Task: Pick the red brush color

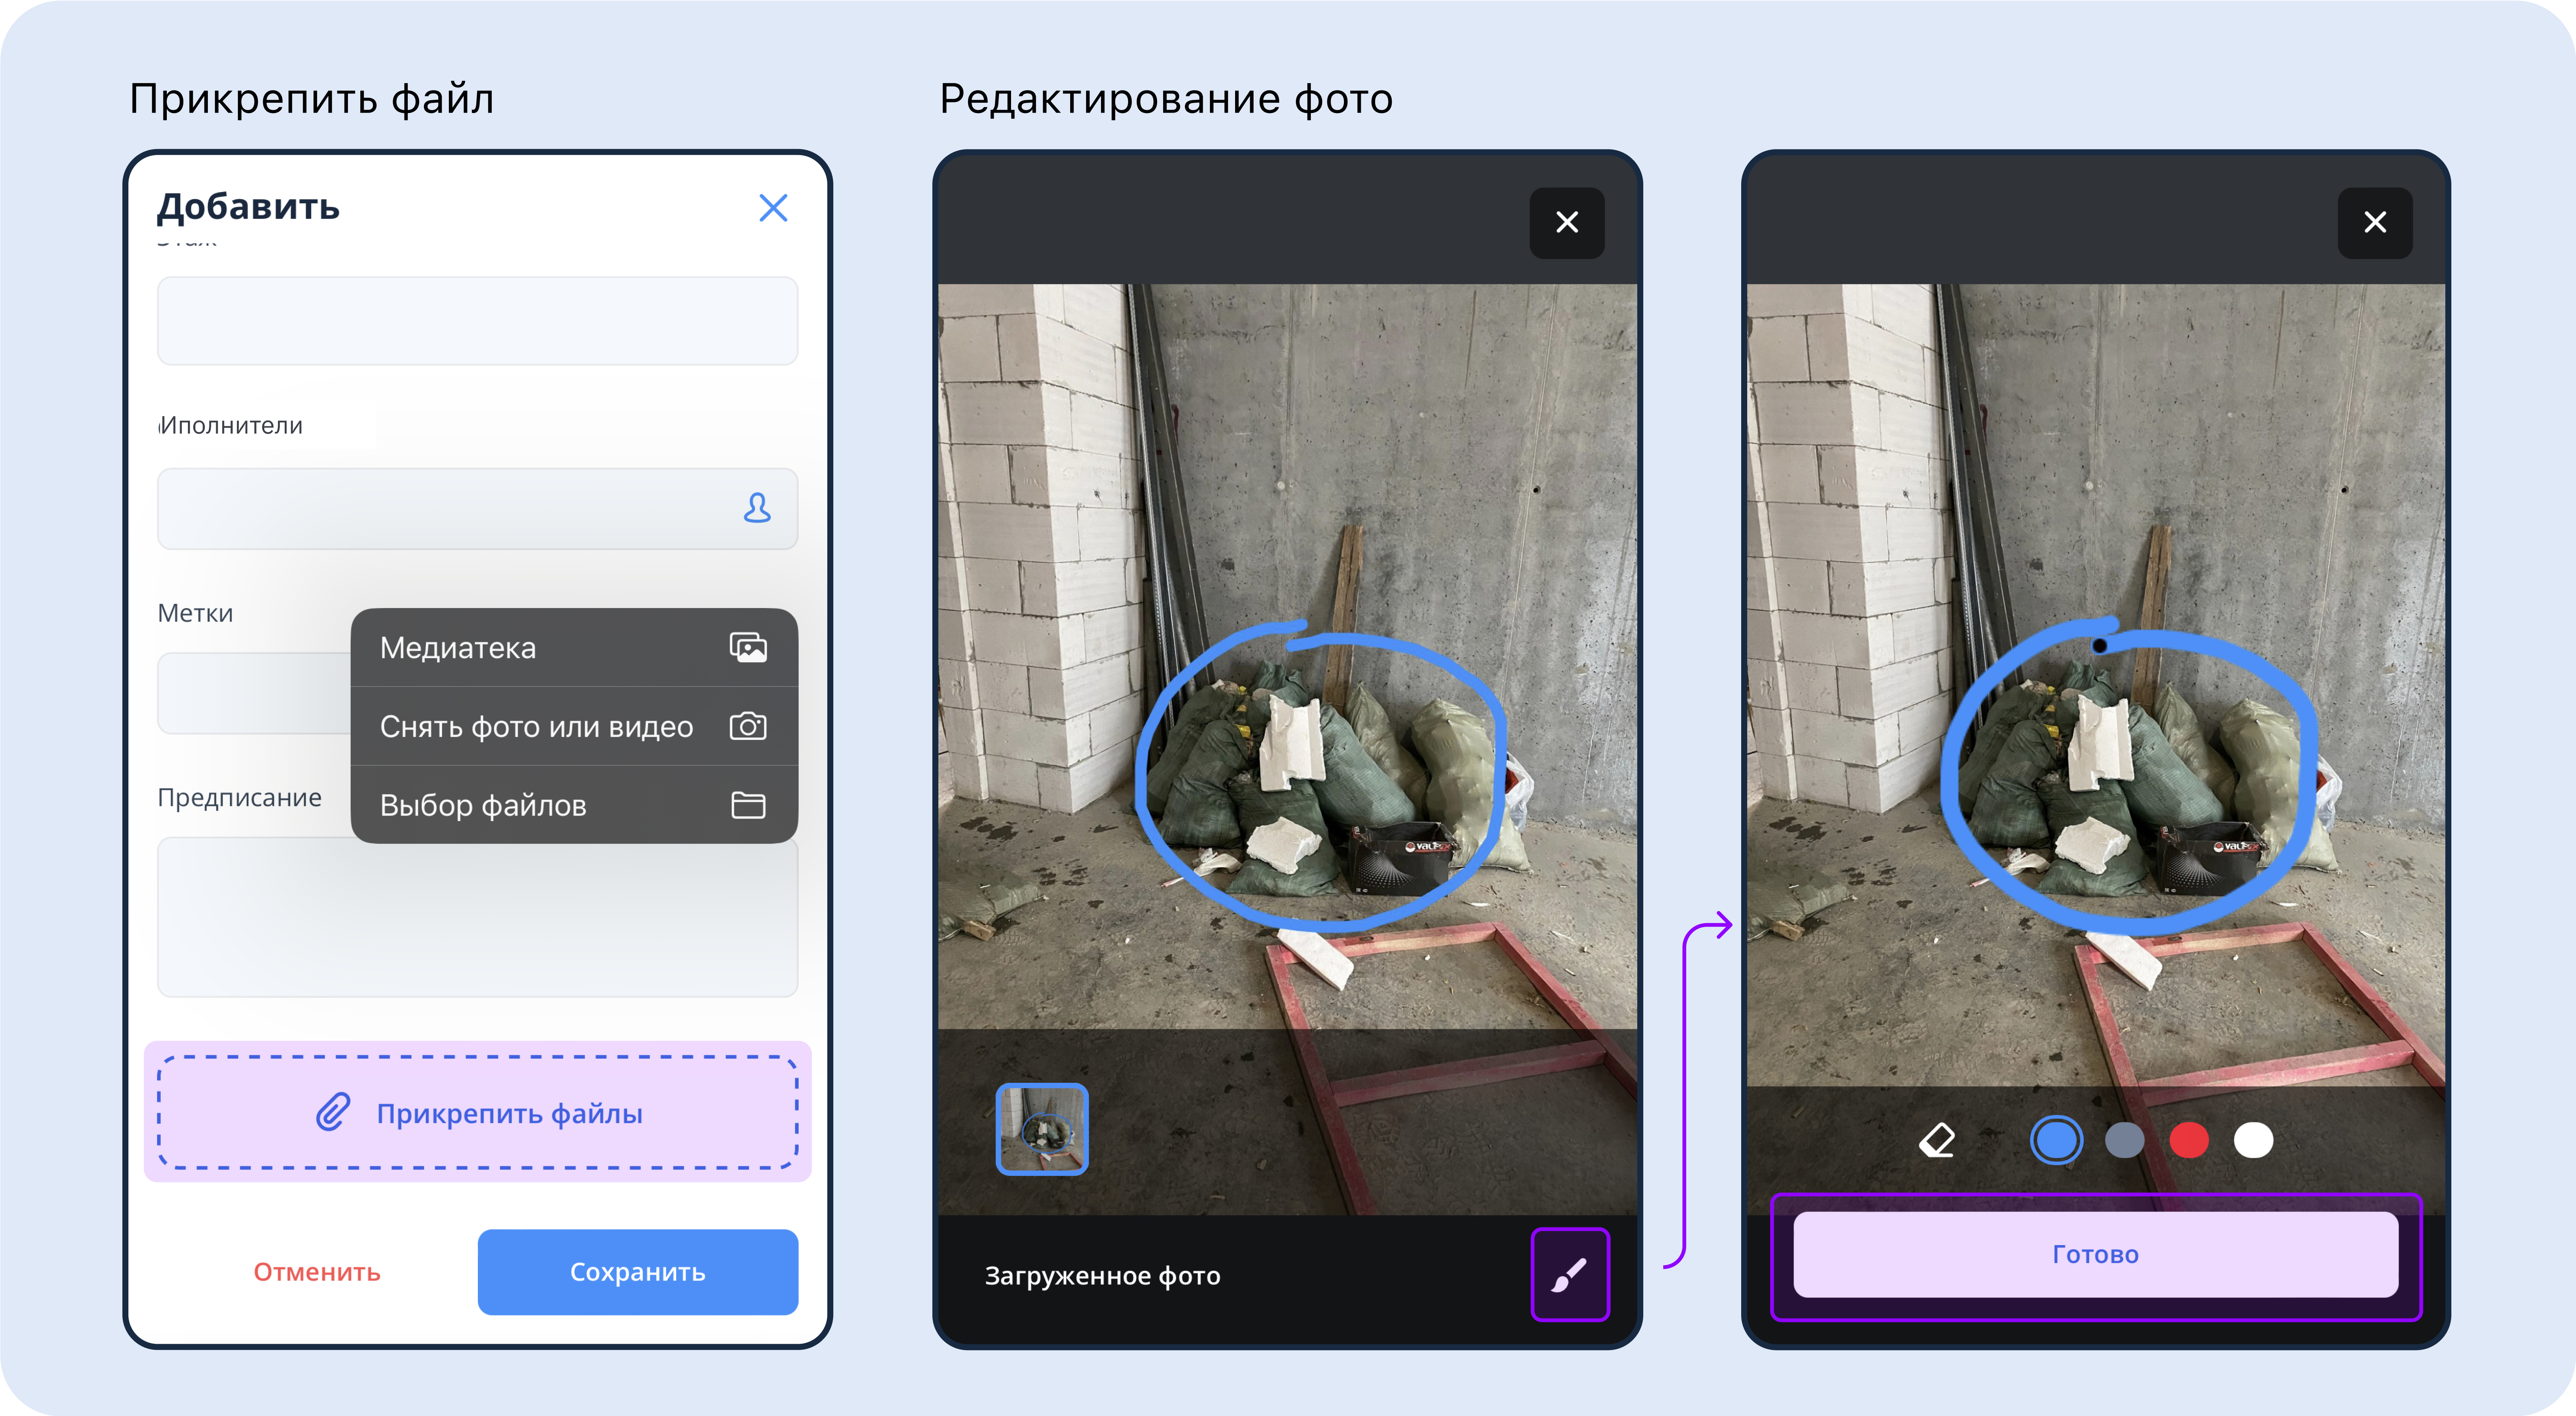Action: pos(2188,1140)
